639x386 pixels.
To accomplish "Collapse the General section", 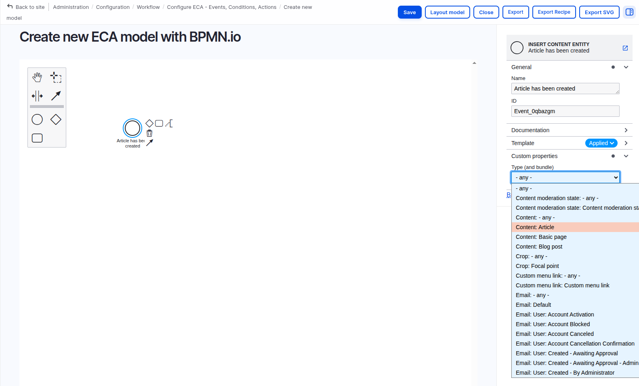I will coord(626,67).
